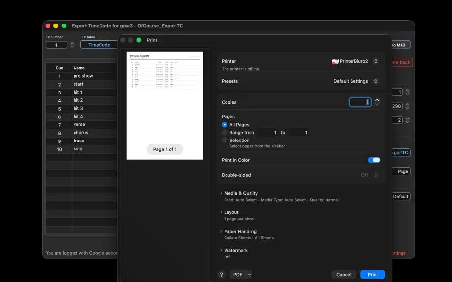Screen dimensions: 452x282
Task: Click the PrinterBiuro2 printer icon
Action: pos(335,61)
